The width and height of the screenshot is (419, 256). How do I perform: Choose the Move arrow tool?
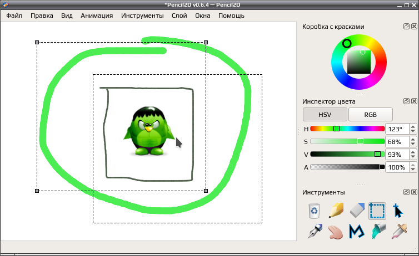click(x=398, y=211)
